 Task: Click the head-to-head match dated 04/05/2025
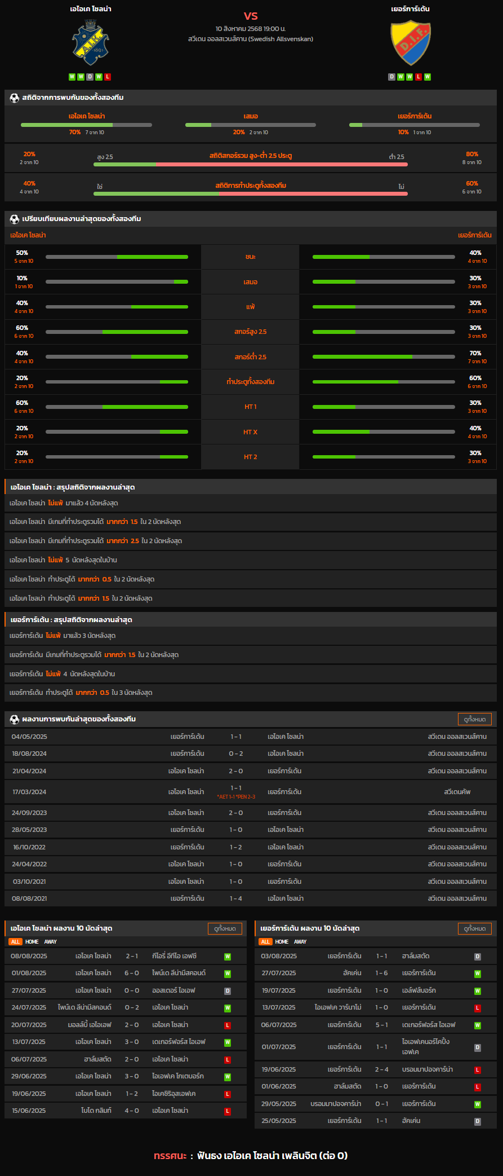(251, 737)
